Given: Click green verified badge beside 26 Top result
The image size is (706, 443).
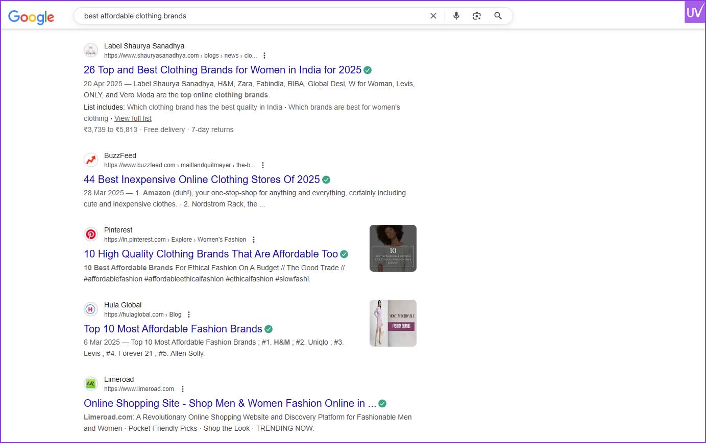Looking at the screenshot, I should click(368, 70).
